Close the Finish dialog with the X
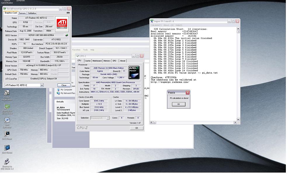The image size is (299, 186). [x=188, y=92]
